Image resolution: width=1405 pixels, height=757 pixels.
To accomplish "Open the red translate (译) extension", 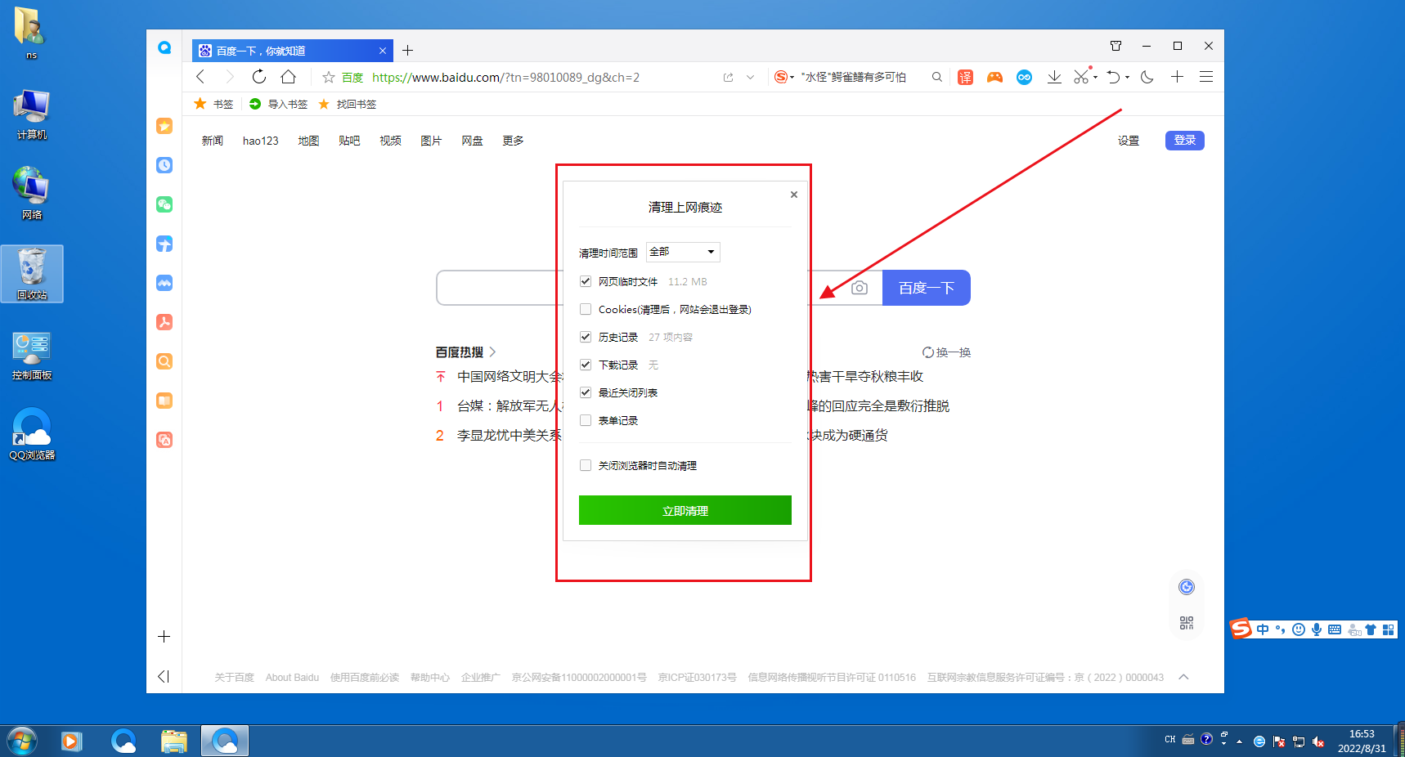I will [x=966, y=77].
